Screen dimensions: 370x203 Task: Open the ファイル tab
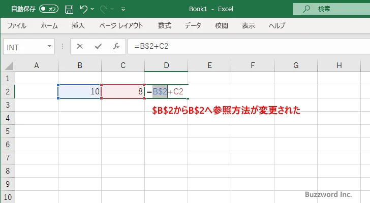pyautogui.click(x=17, y=25)
